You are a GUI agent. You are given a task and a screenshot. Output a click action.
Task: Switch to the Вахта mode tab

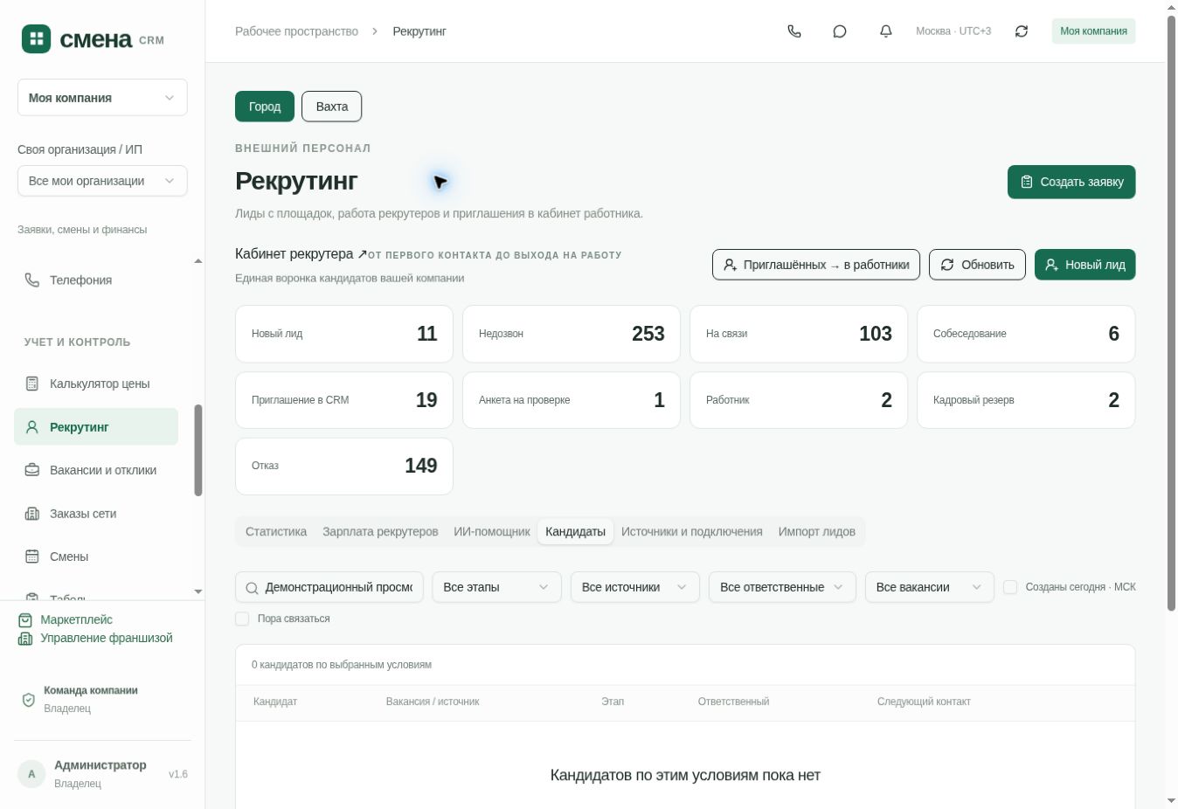(x=332, y=107)
